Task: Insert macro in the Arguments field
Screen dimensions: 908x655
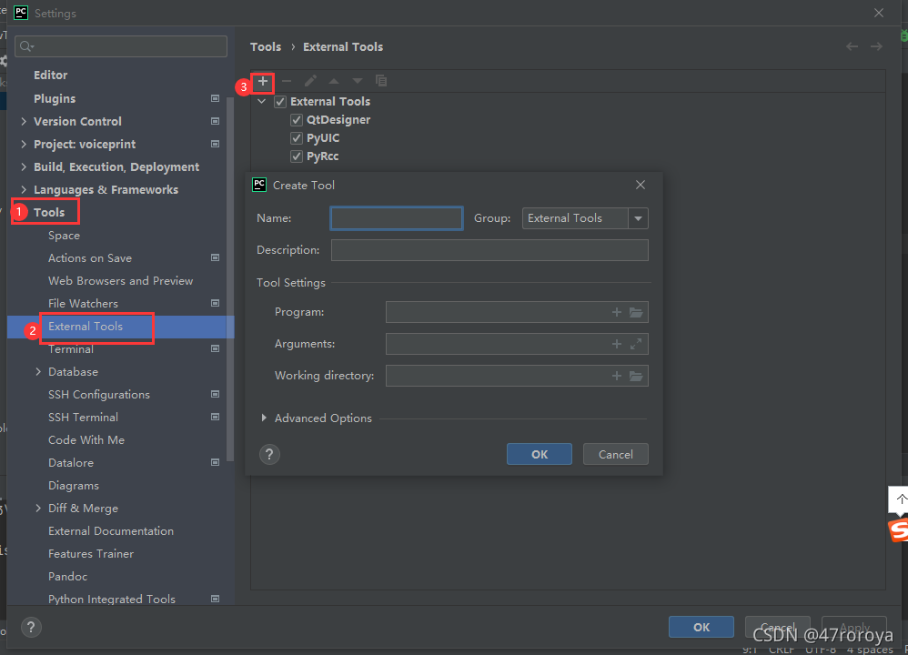Action: click(617, 344)
